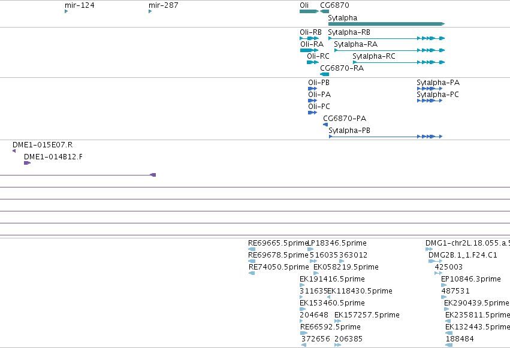
Task: Click the CG6870 gene bar
Action: click(x=324, y=11)
